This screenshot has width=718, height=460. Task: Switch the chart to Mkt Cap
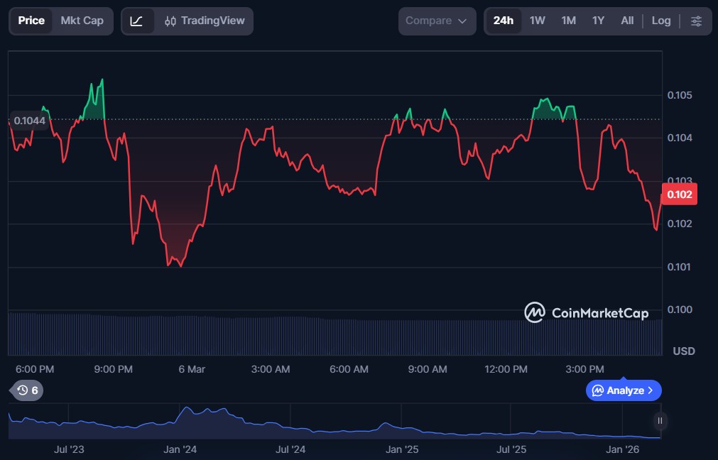coord(81,21)
